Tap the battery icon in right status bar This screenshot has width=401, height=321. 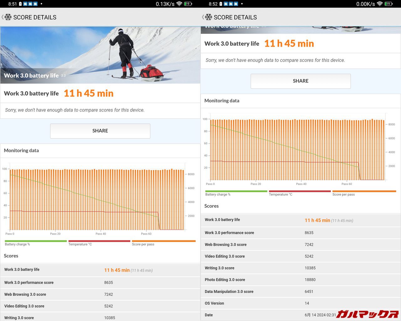pyautogui.click(x=388, y=4)
